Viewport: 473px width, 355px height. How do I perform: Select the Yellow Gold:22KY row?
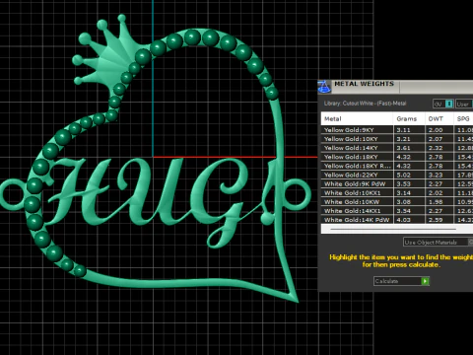[397, 175]
